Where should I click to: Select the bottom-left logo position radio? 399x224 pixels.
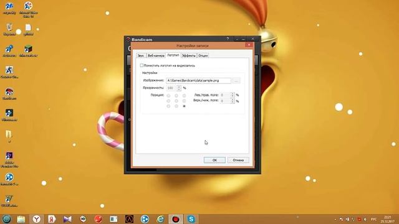(168, 106)
